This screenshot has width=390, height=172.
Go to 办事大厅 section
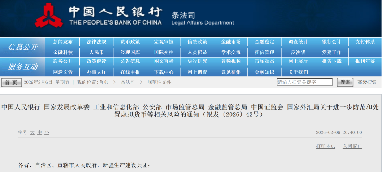[x=96, y=72]
